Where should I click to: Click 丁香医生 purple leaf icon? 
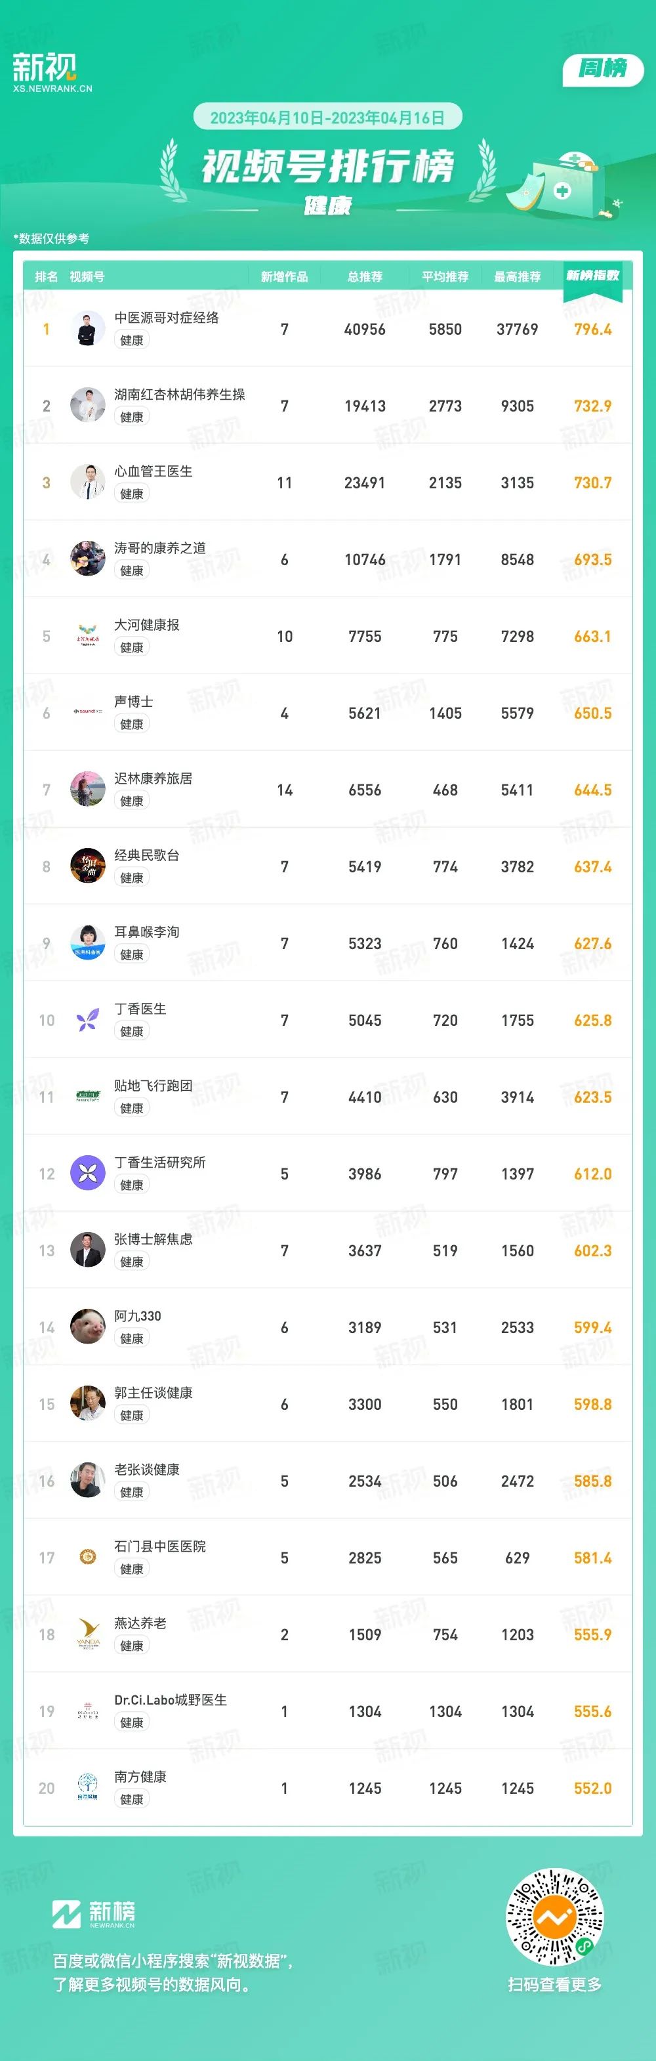click(88, 1019)
